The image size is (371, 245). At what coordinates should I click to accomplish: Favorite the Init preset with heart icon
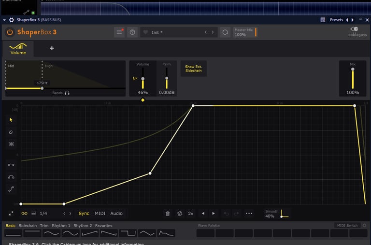145,32
